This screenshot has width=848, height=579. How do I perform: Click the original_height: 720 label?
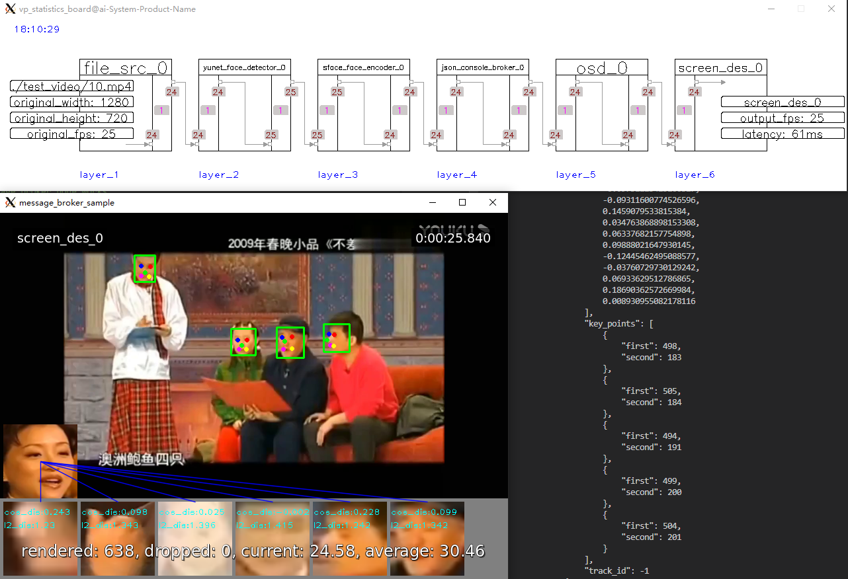coord(72,118)
